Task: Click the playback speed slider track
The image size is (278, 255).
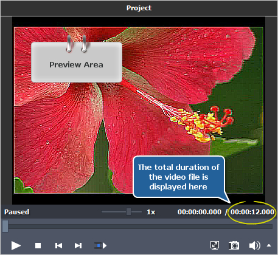Action: 122,212
